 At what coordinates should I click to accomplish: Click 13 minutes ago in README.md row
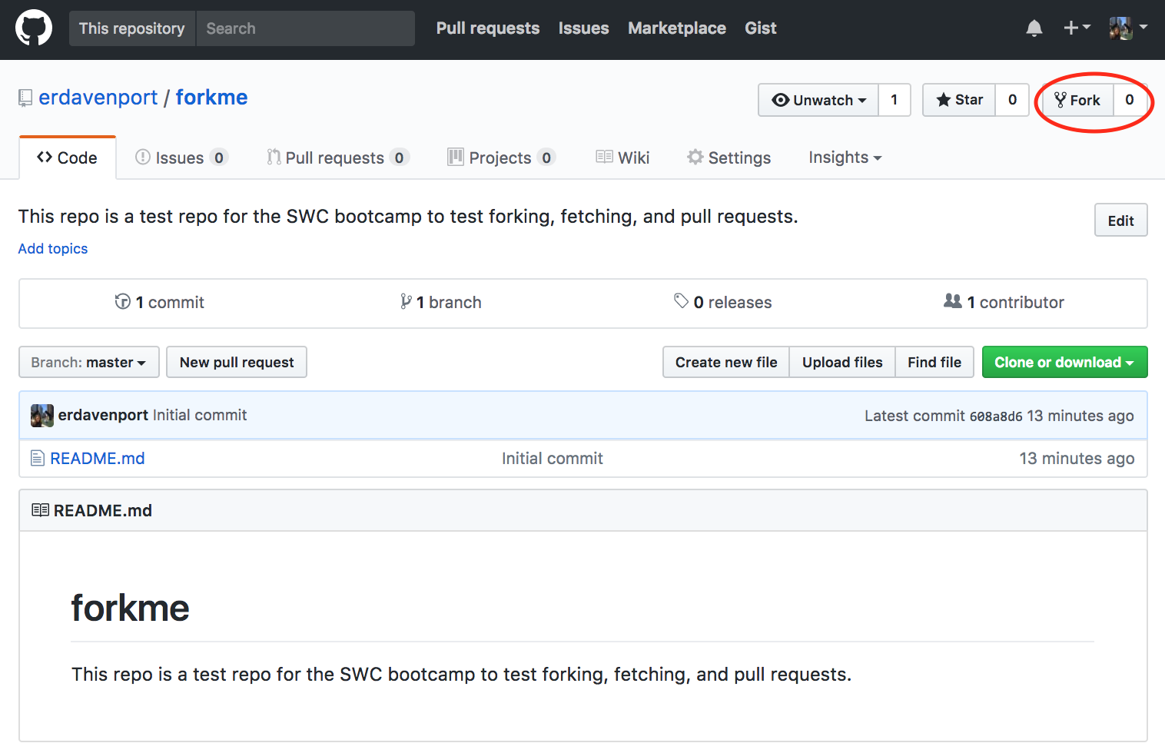(x=1077, y=459)
